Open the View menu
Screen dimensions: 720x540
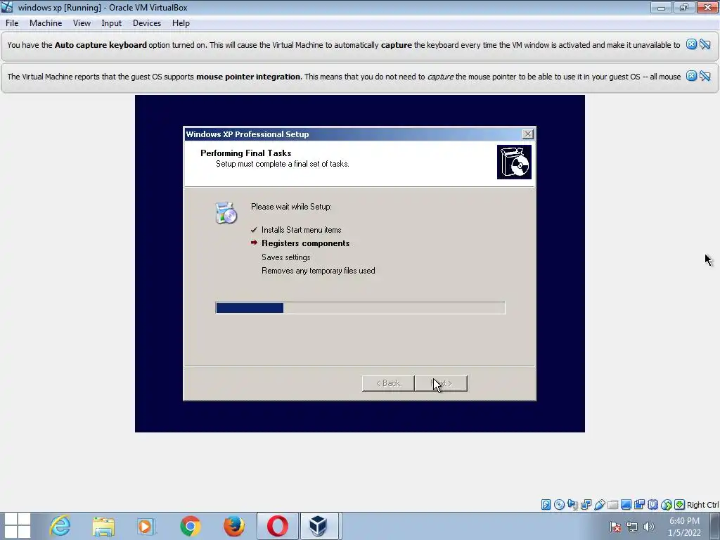coord(82,23)
